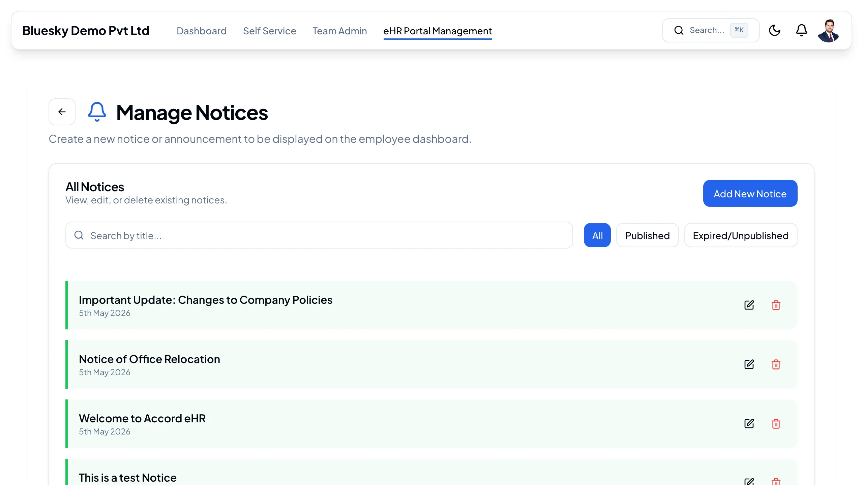This screenshot has height=485, width=863.
Task: Toggle dark mode moon icon
Action: [x=775, y=30]
